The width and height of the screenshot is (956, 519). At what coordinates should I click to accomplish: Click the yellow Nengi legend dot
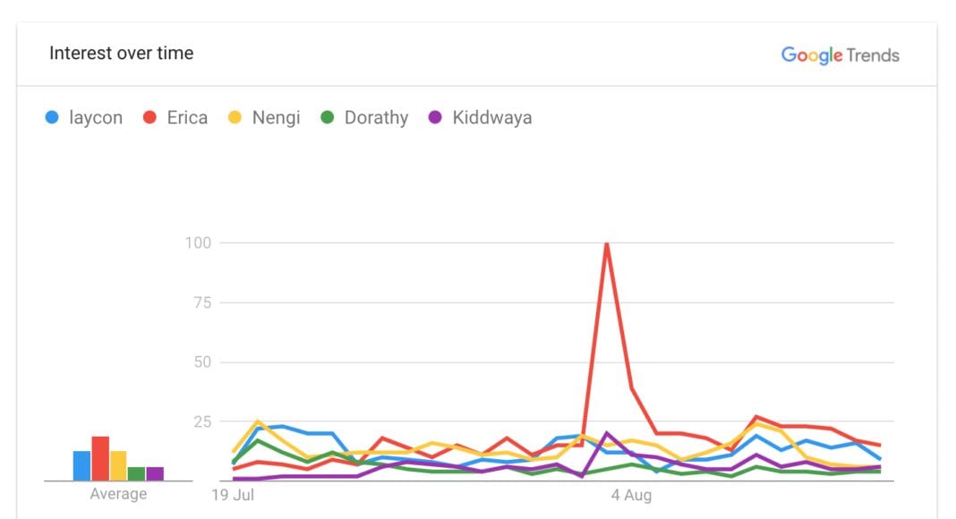pos(235,117)
